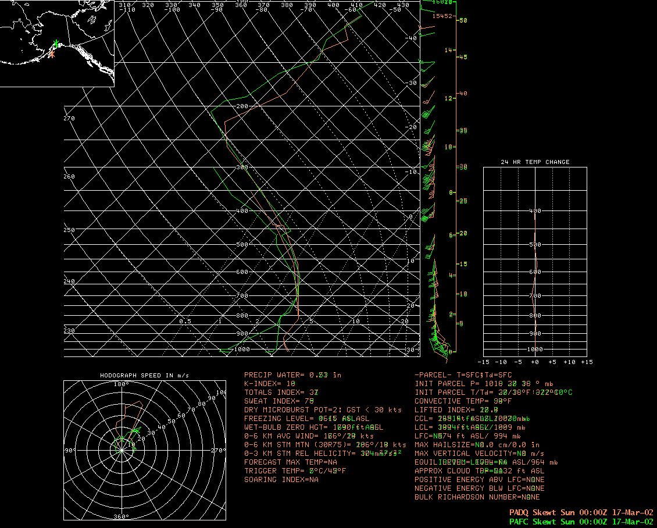The width and height of the screenshot is (657, 528).
Task: Click the green PAFC station marker on map
Action: [x=56, y=44]
